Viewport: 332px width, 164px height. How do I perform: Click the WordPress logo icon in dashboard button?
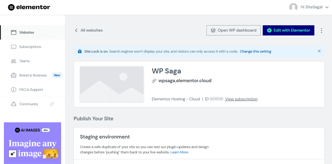click(213, 30)
